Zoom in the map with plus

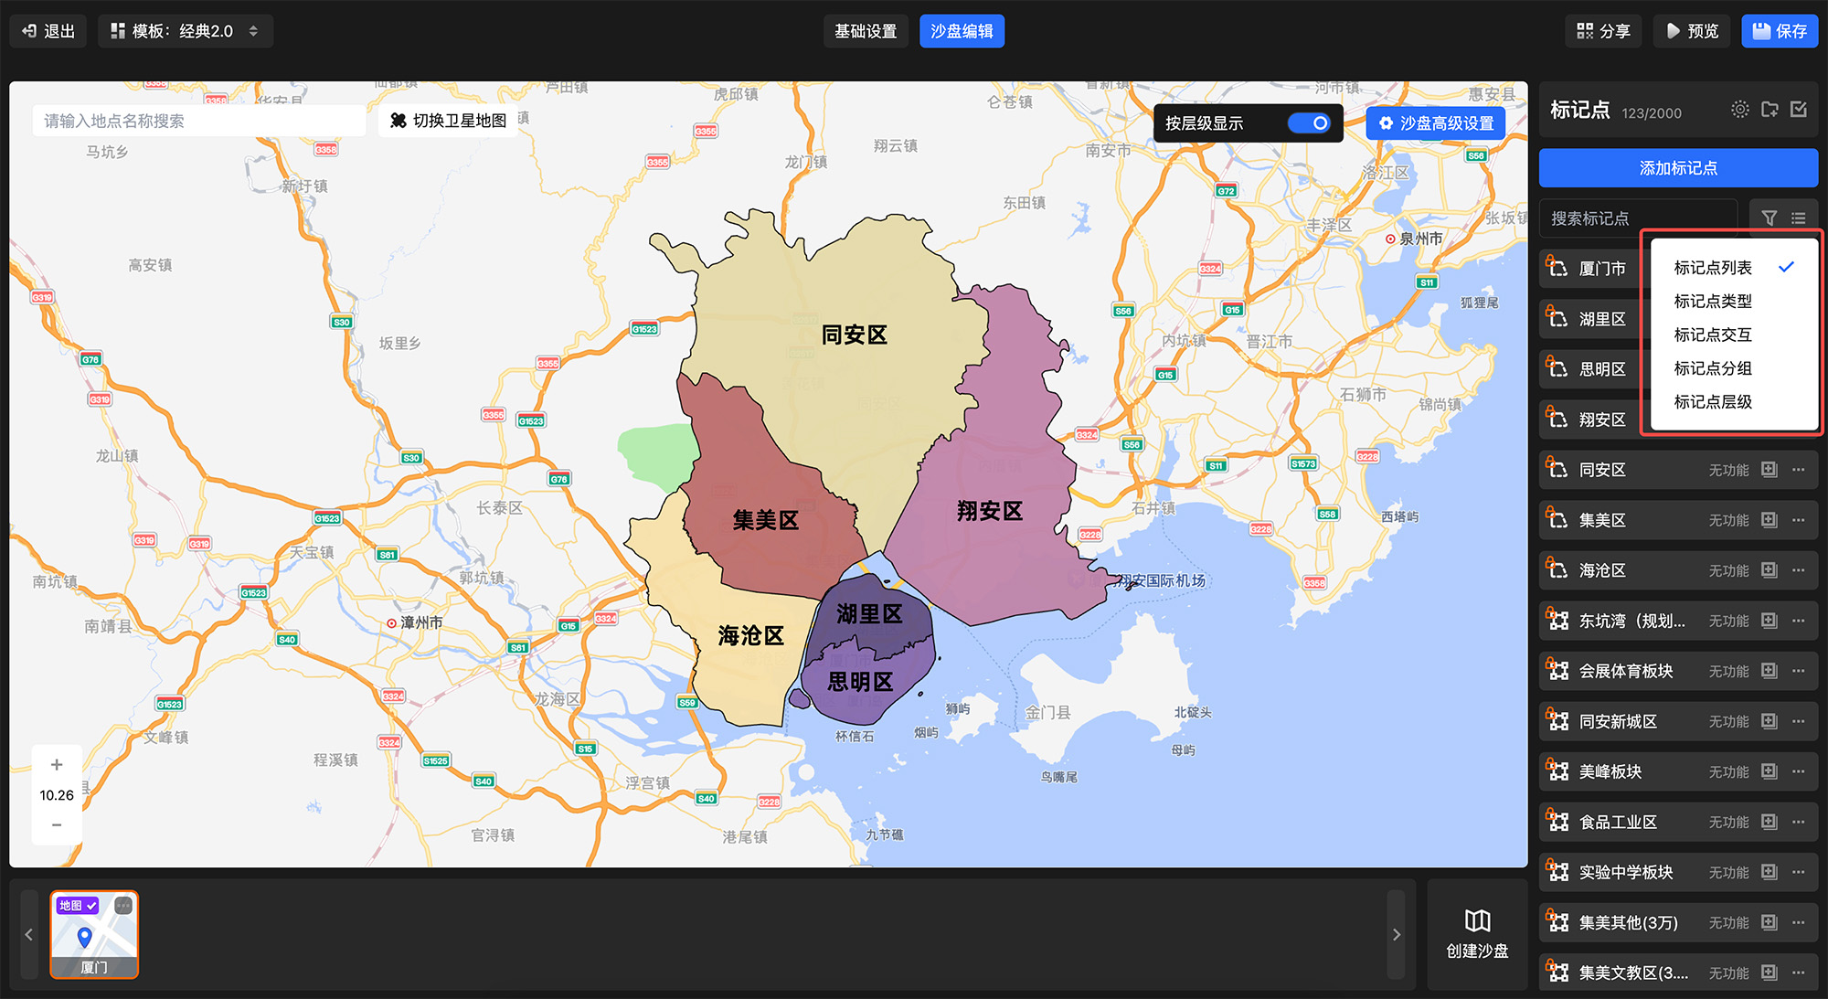click(x=57, y=765)
